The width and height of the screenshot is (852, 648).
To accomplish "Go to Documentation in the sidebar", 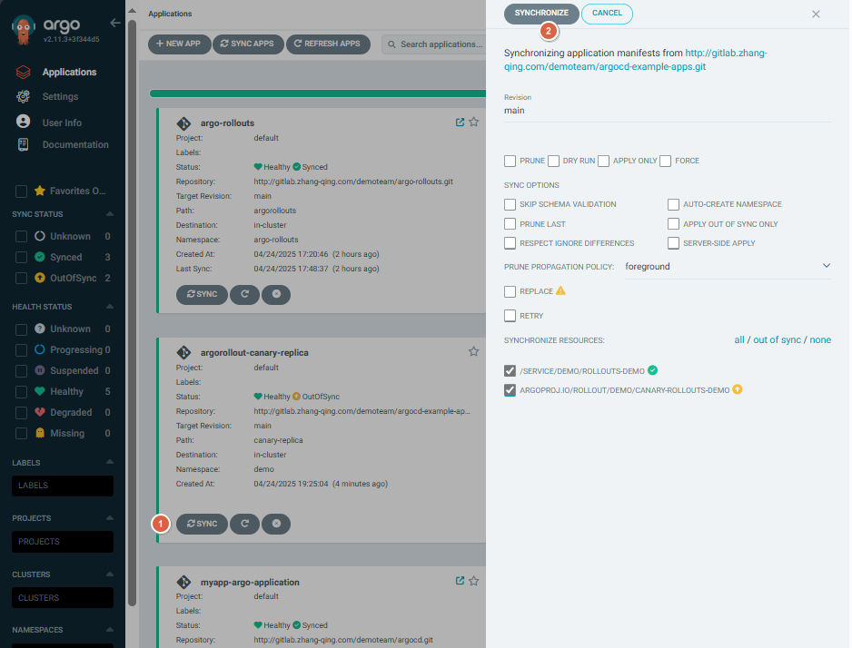I will [x=75, y=144].
